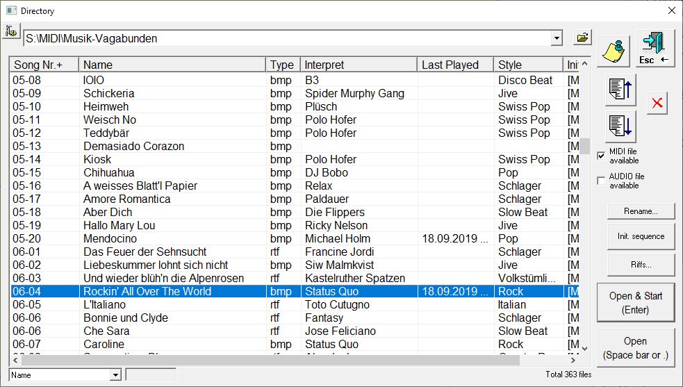683x387 pixels.
Task: Select song Teddybär
Action: [x=106, y=133]
